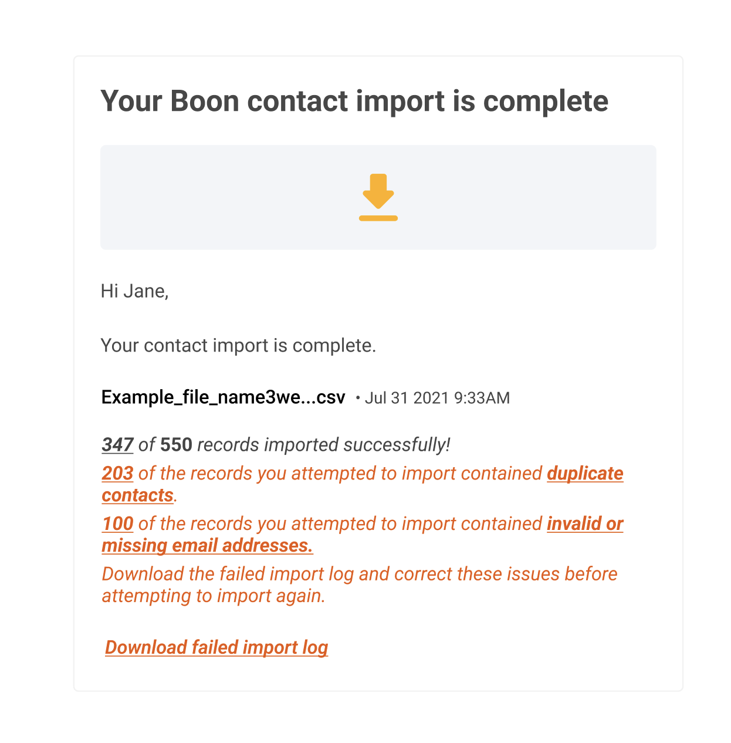Click the orange download arrow icon
Viewport: 731px width, 743px height.
pos(378,197)
